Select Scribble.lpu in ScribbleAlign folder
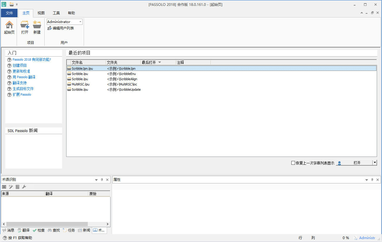This screenshot has height=242, width=382. 221,79
